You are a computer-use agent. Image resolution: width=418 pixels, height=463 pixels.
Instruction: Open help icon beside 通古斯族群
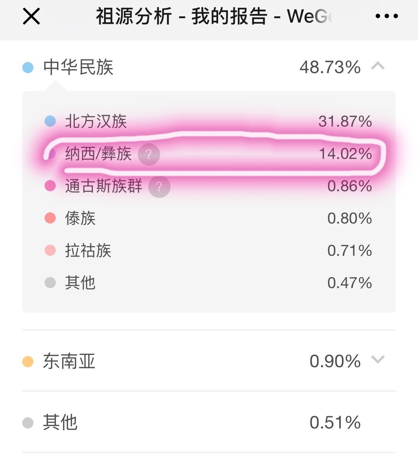pos(159,186)
